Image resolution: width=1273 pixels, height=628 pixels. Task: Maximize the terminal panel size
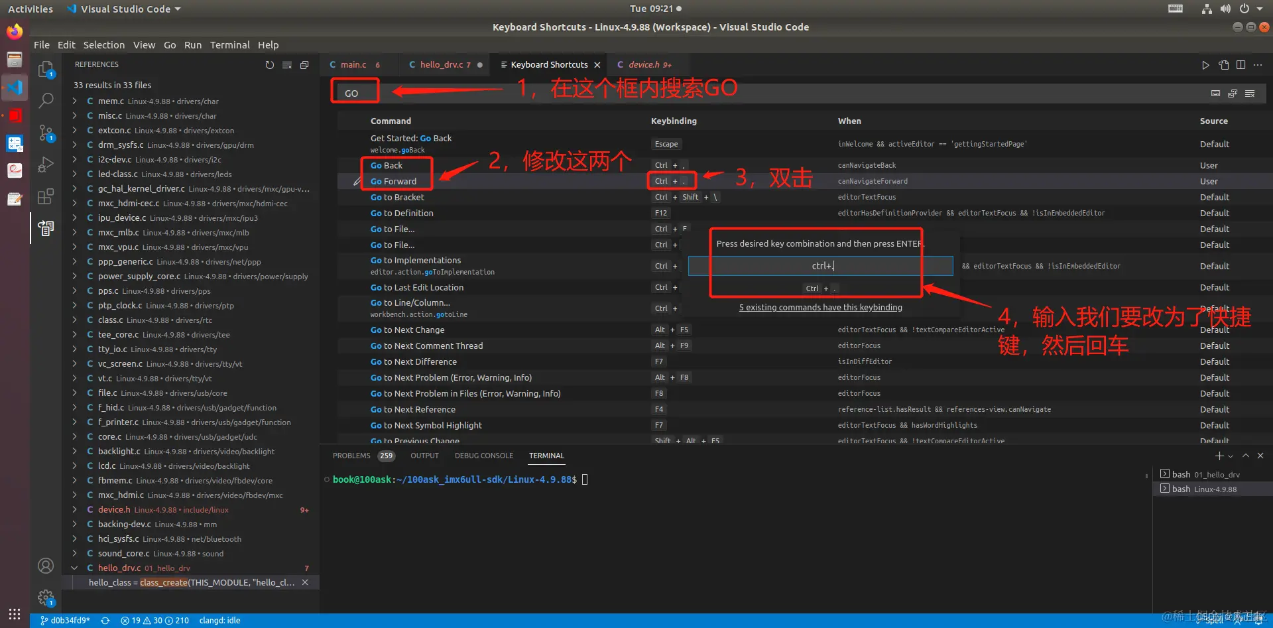tap(1246, 456)
